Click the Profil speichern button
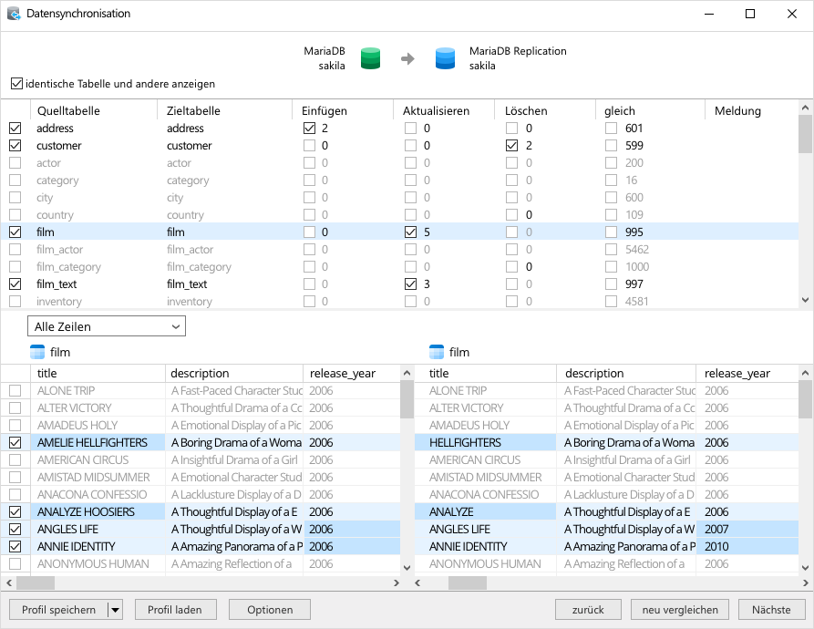The height and width of the screenshot is (629, 814). tap(58, 610)
